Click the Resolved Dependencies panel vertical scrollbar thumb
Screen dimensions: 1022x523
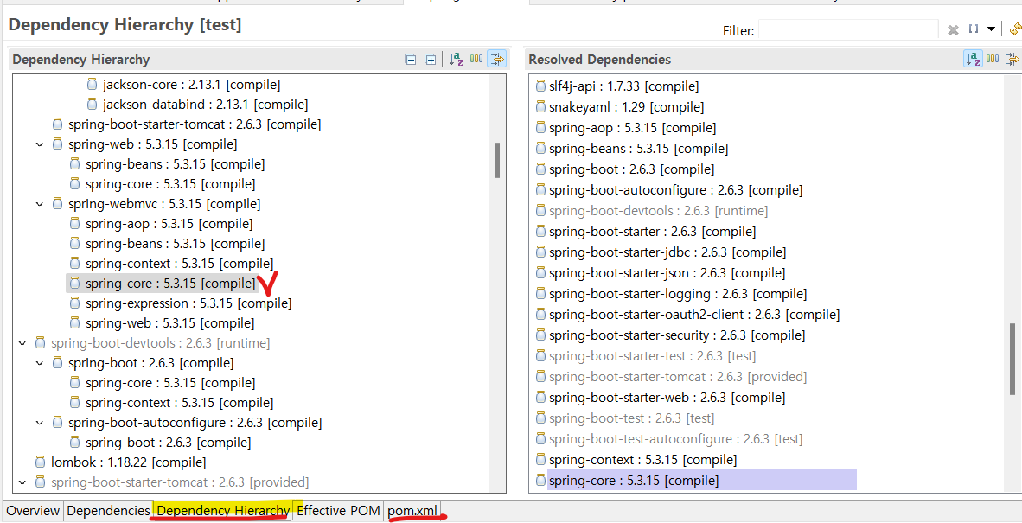(1012, 359)
